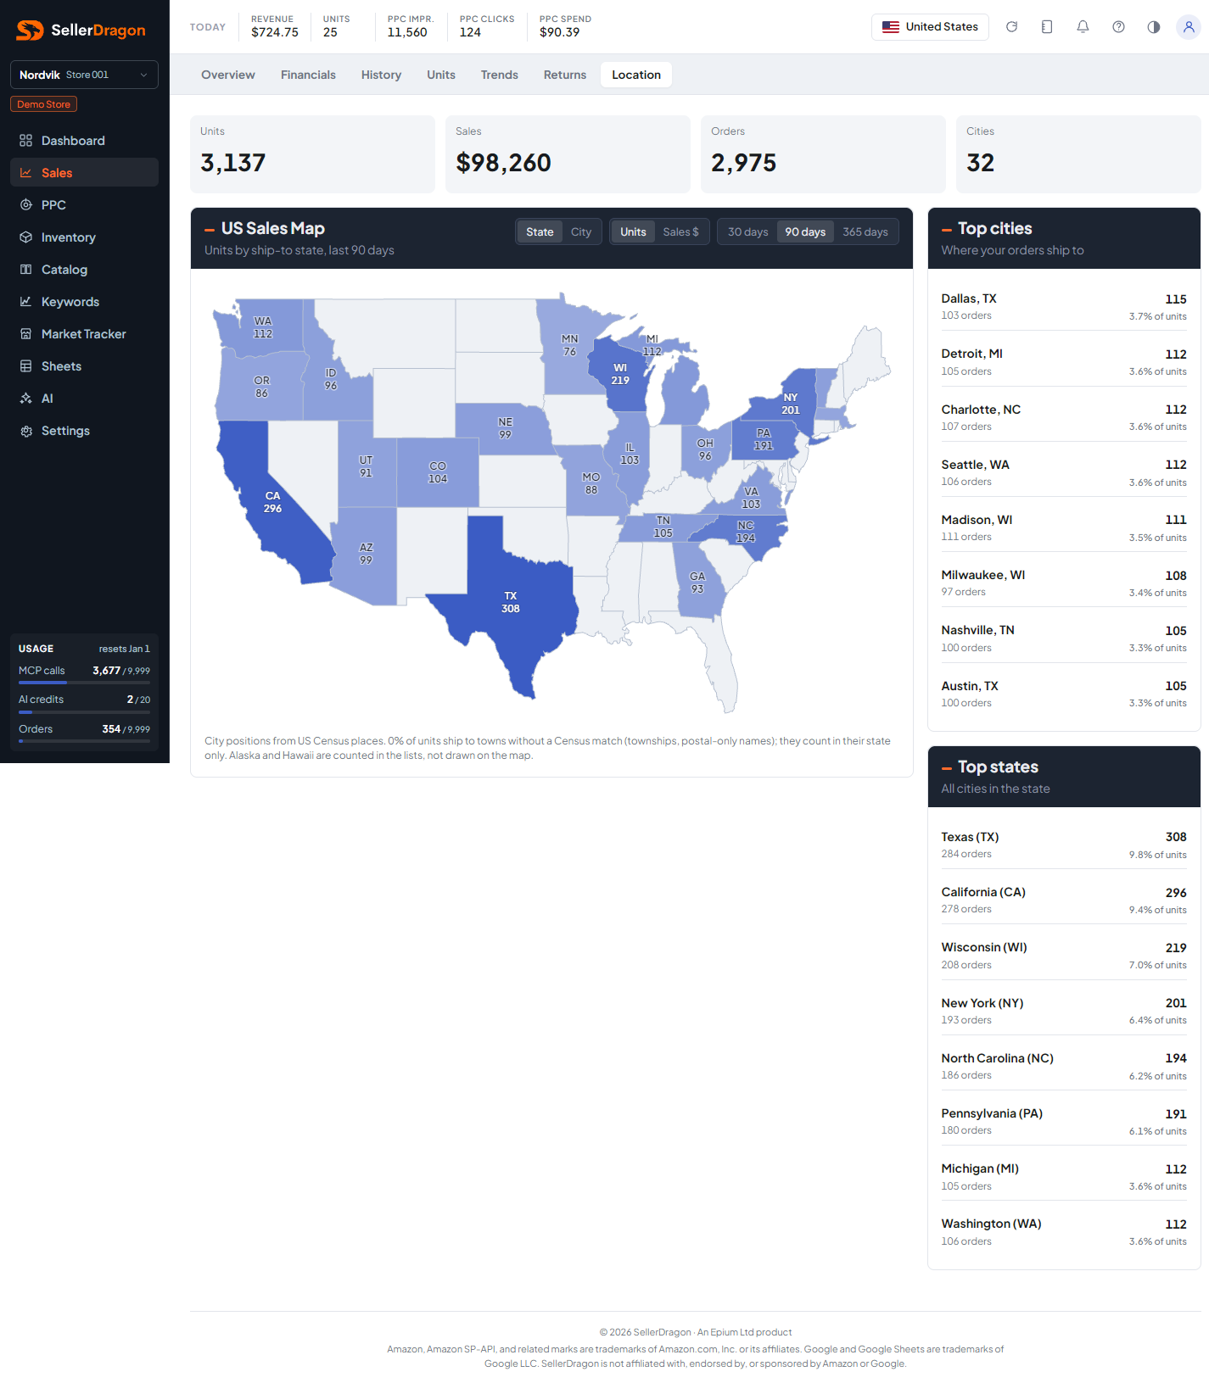Open the Returns tab

click(x=565, y=75)
